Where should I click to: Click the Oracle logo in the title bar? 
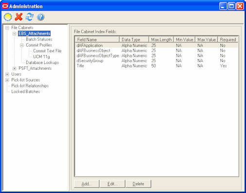click(x=5, y=6)
